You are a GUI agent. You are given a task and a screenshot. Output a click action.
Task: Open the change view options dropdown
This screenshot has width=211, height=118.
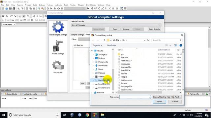[x=170, y=45]
